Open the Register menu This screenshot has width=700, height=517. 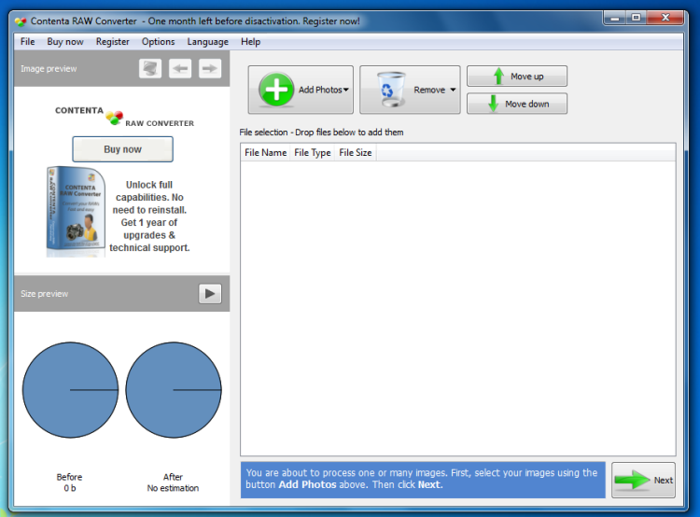pyautogui.click(x=113, y=41)
